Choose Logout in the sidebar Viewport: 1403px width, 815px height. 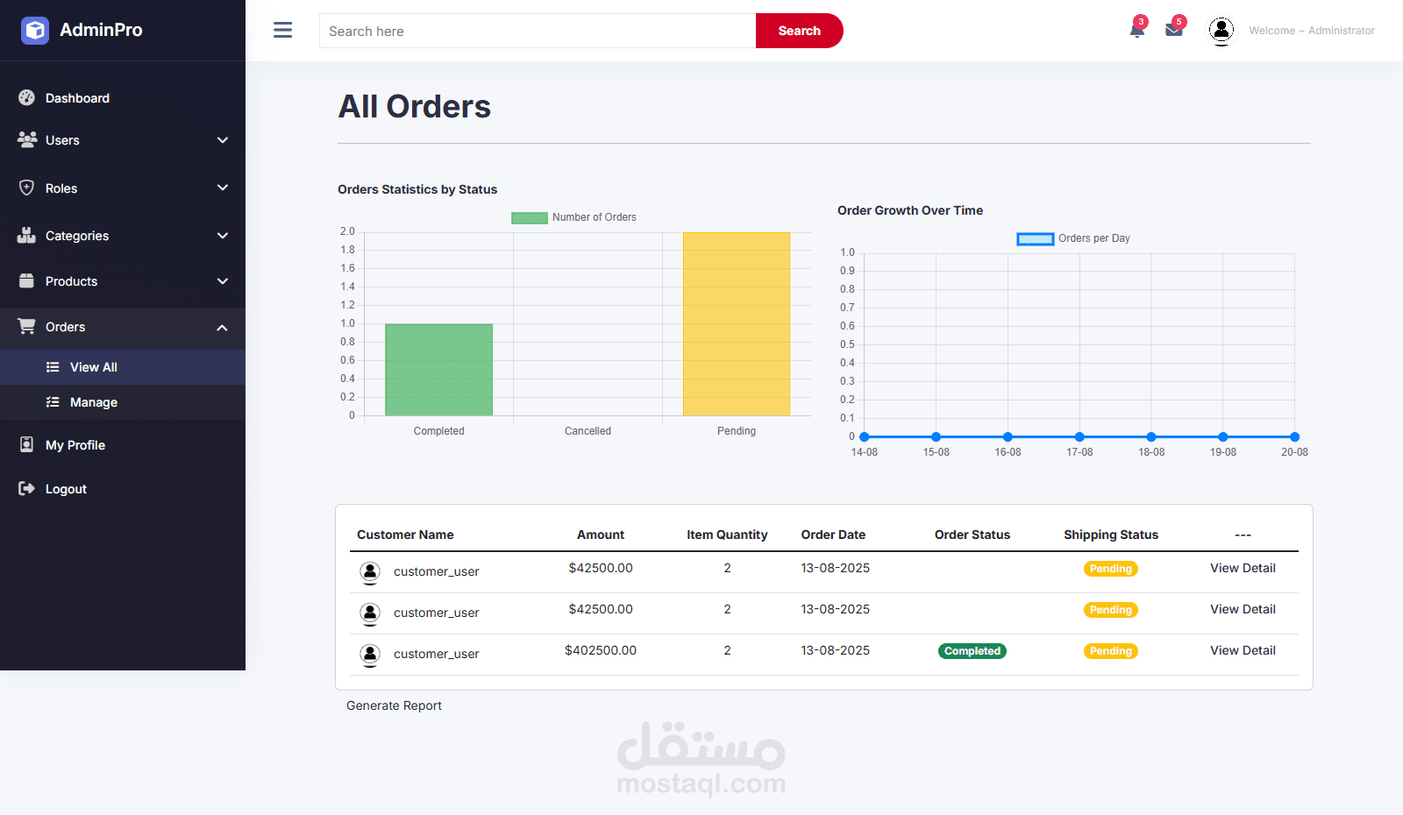(66, 489)
